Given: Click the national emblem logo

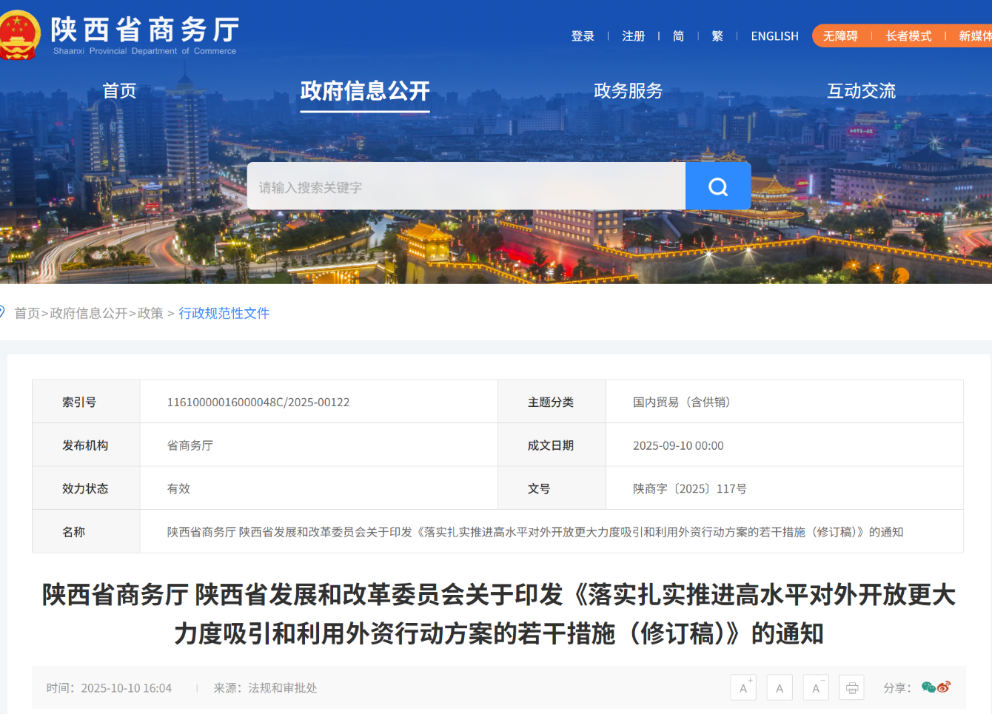Looking at the screenshot, I should click(19, 35).
